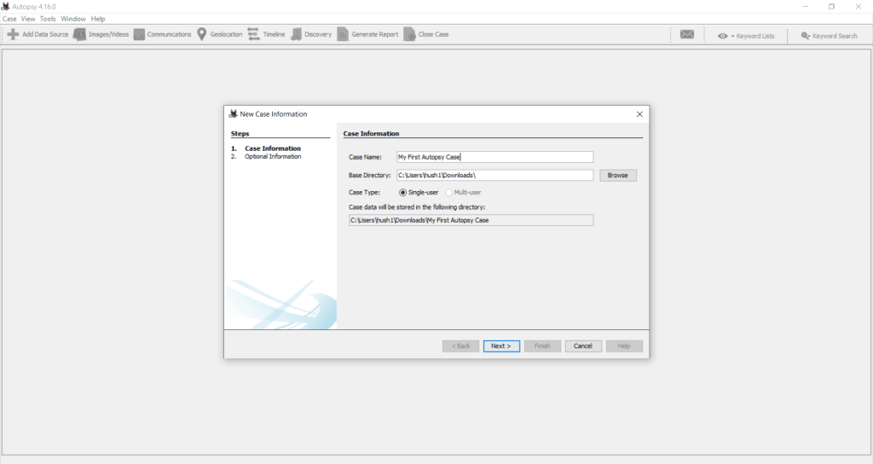Click the envelope messages icon
This screenshot has height=464, width=873.
(687, 35)
